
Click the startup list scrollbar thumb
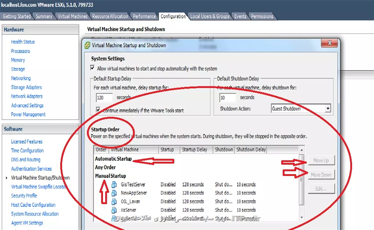[x=301, y=180]
